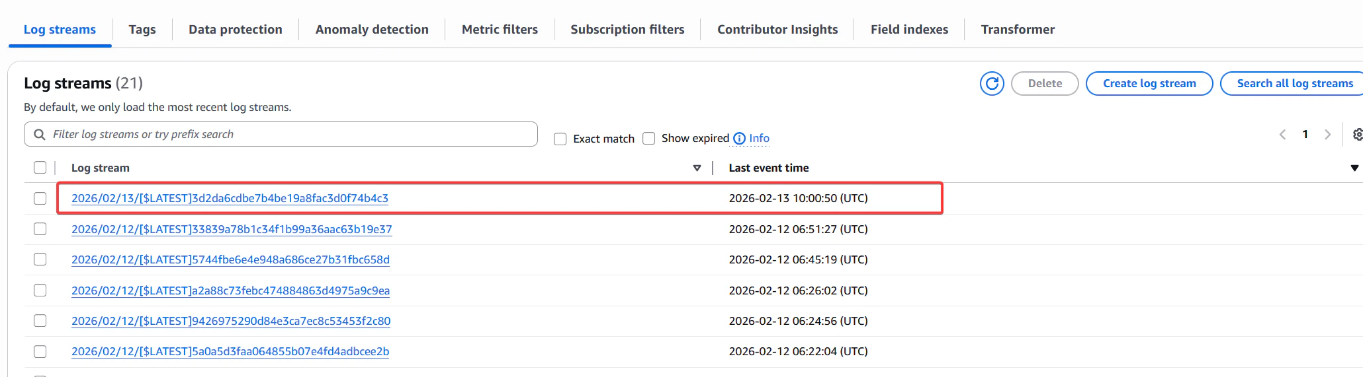This screenshot has width=1363, height=377.
Task: Click timestamp 2026-02-12 06:45:19 (UTC)
Action: (798, 259)
